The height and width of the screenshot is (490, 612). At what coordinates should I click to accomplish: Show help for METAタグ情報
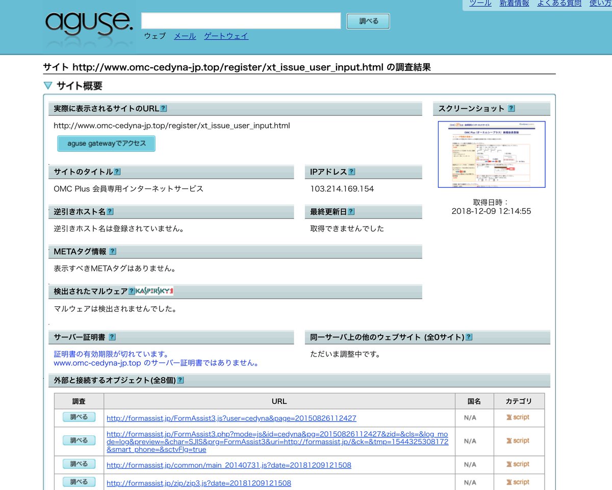[113, 252]
